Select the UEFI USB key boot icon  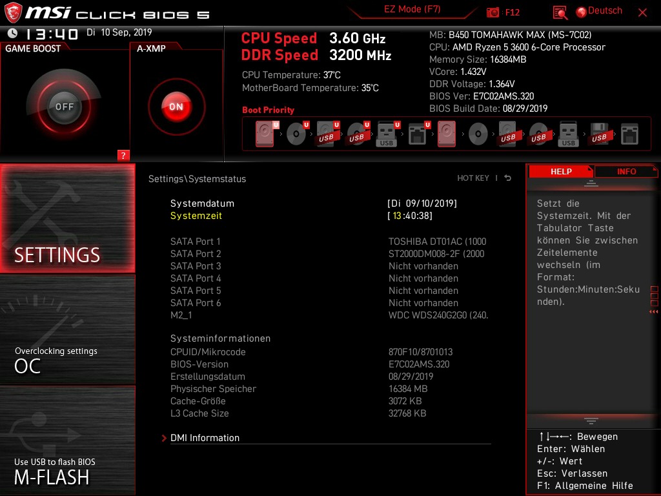(387, 134)
